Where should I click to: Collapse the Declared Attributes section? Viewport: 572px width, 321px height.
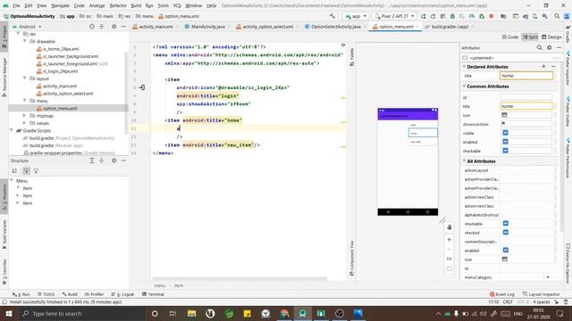coord(464,67)
